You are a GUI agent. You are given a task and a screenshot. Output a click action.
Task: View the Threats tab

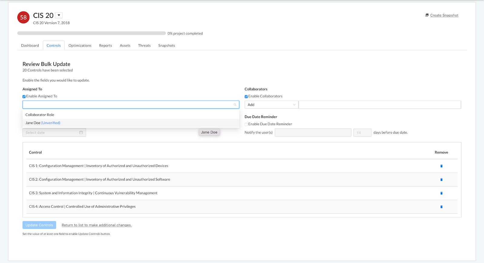point(144,46)
